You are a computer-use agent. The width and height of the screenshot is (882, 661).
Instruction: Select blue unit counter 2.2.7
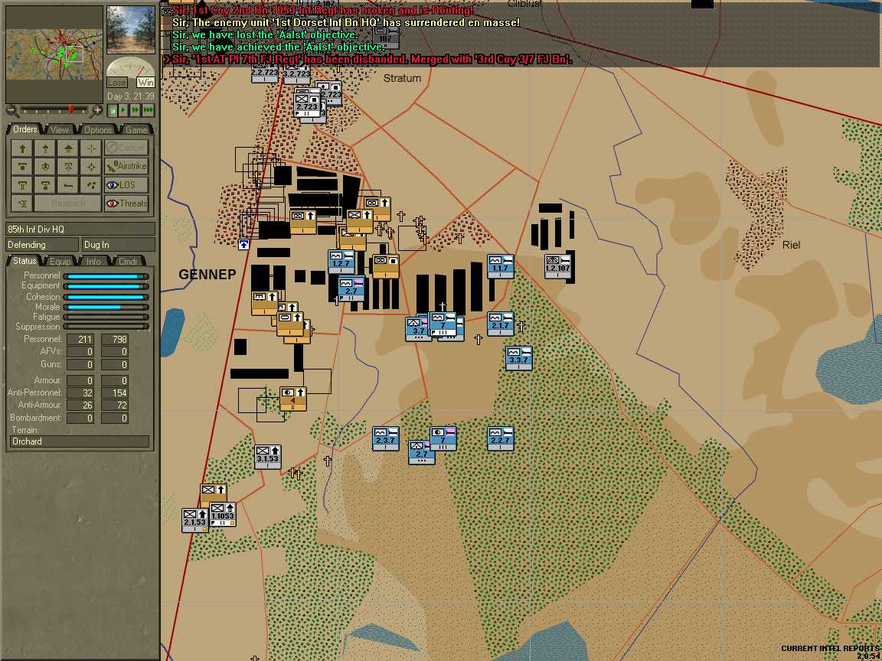pyautogui.click(x=501, y=438)
